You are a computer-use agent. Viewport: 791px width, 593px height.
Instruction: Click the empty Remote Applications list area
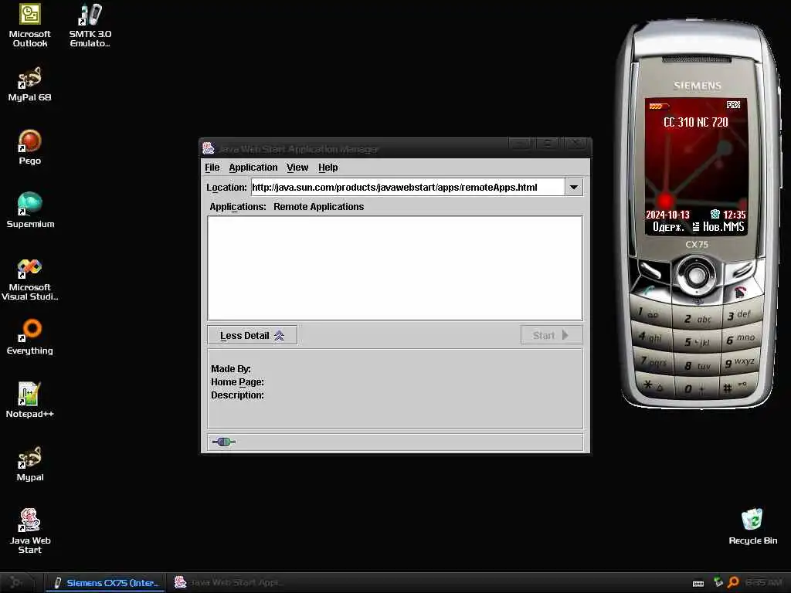coord(395,268)
